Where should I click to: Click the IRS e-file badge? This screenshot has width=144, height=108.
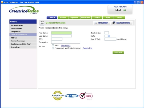[71, 96]
